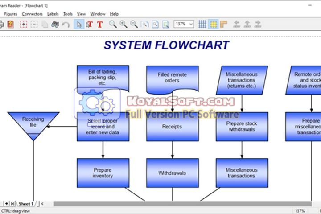Image resolution: width=321 pixels, height=214 pixels.
Task: Select the Remote orders and stock status shape
Action: click(304, 80)
